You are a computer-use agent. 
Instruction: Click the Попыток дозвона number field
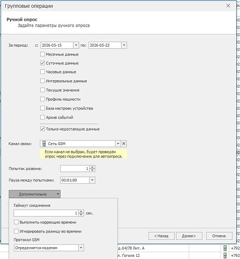pos(75,169)
